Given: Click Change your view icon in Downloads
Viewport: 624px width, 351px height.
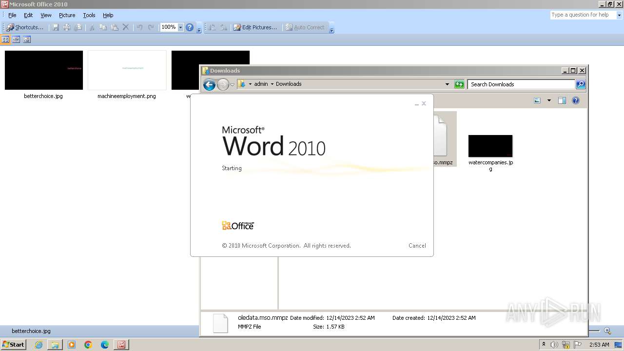Looking at the screenshot, I should click(x=537, y=100).
